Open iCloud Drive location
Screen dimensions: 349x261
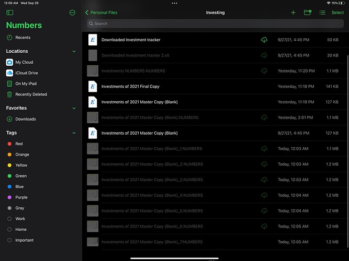point(27,73)
